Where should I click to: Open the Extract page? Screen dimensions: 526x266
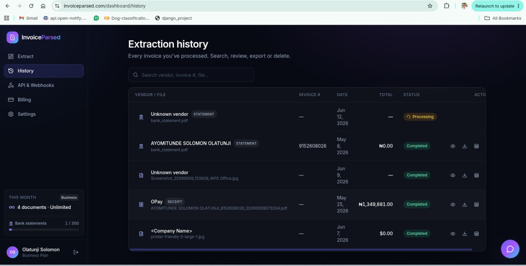pyautogui.click(x=44, y=56)
